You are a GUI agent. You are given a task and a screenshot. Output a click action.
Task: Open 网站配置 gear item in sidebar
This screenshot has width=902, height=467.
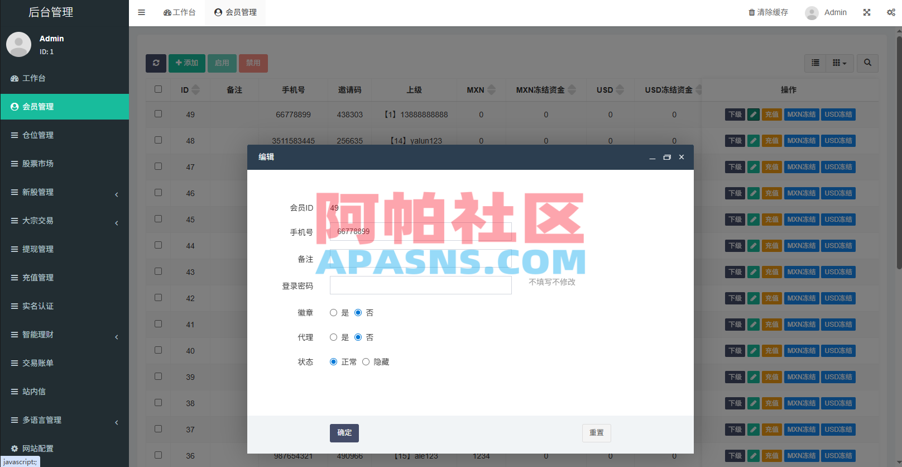pyautogui.click(x=64, y=449)
